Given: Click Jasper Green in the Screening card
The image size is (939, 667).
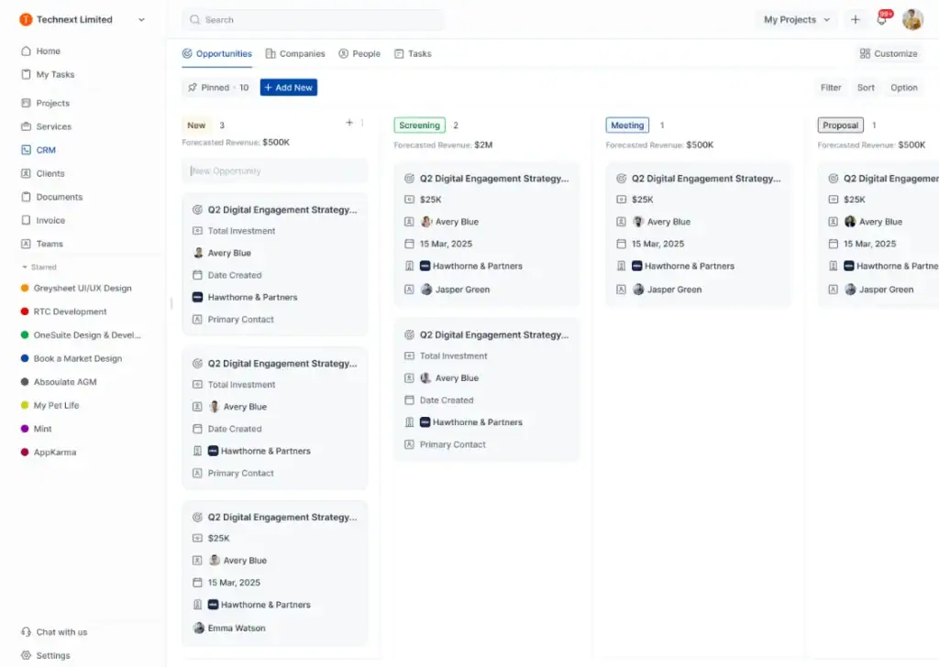Looking at the screenshot, I should click(462, 289).
